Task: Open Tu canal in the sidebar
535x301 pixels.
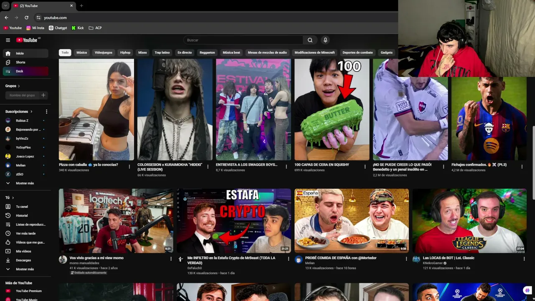Action: (25, 207)
